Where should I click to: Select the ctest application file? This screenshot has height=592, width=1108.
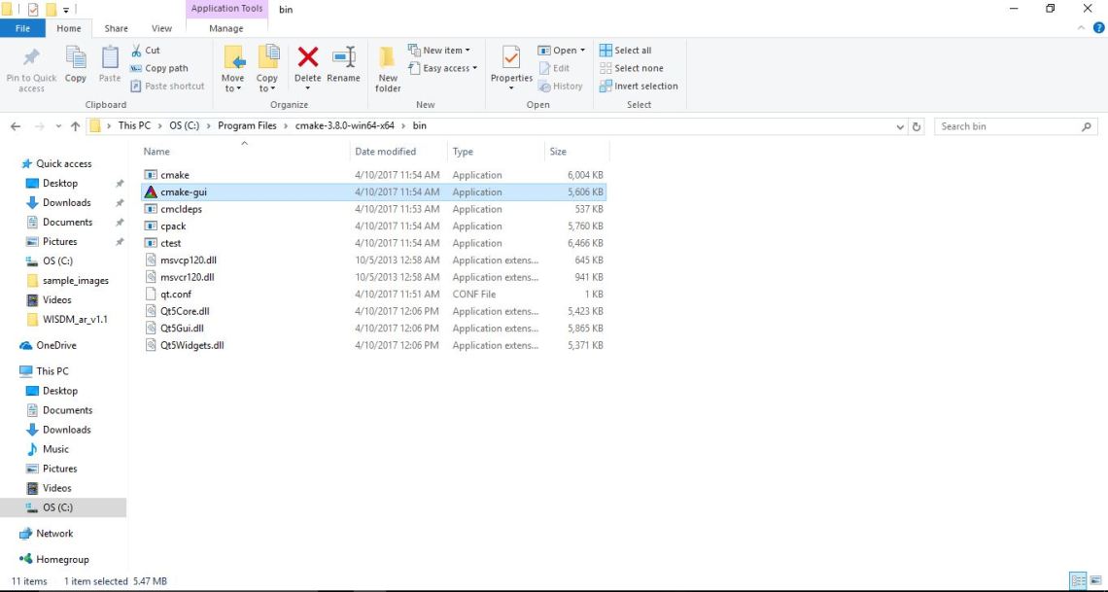[x=373, y=243]
